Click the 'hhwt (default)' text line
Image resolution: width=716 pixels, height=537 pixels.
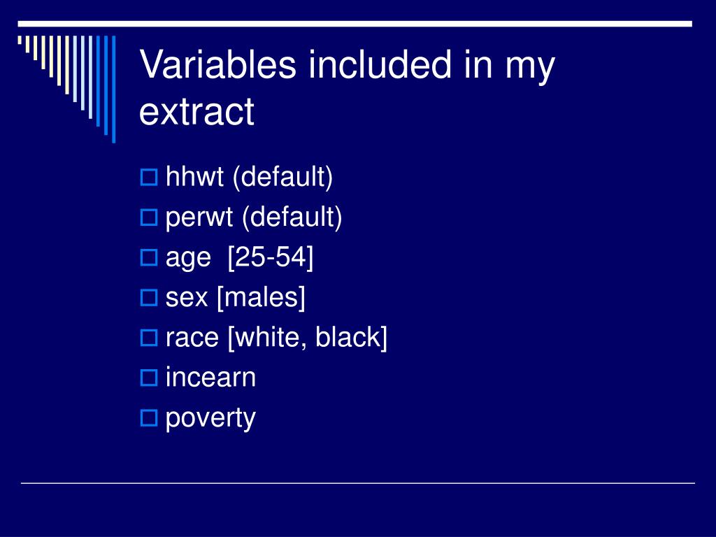(249, 177)
